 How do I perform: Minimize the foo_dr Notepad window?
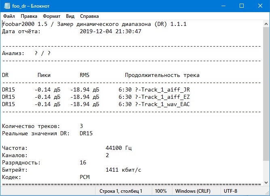223,6
